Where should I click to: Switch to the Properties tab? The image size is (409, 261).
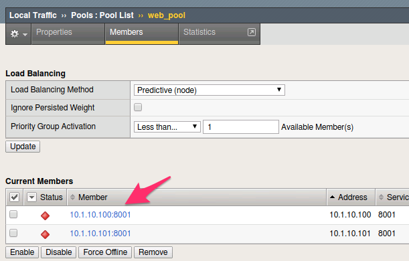(x=68, y=34)
